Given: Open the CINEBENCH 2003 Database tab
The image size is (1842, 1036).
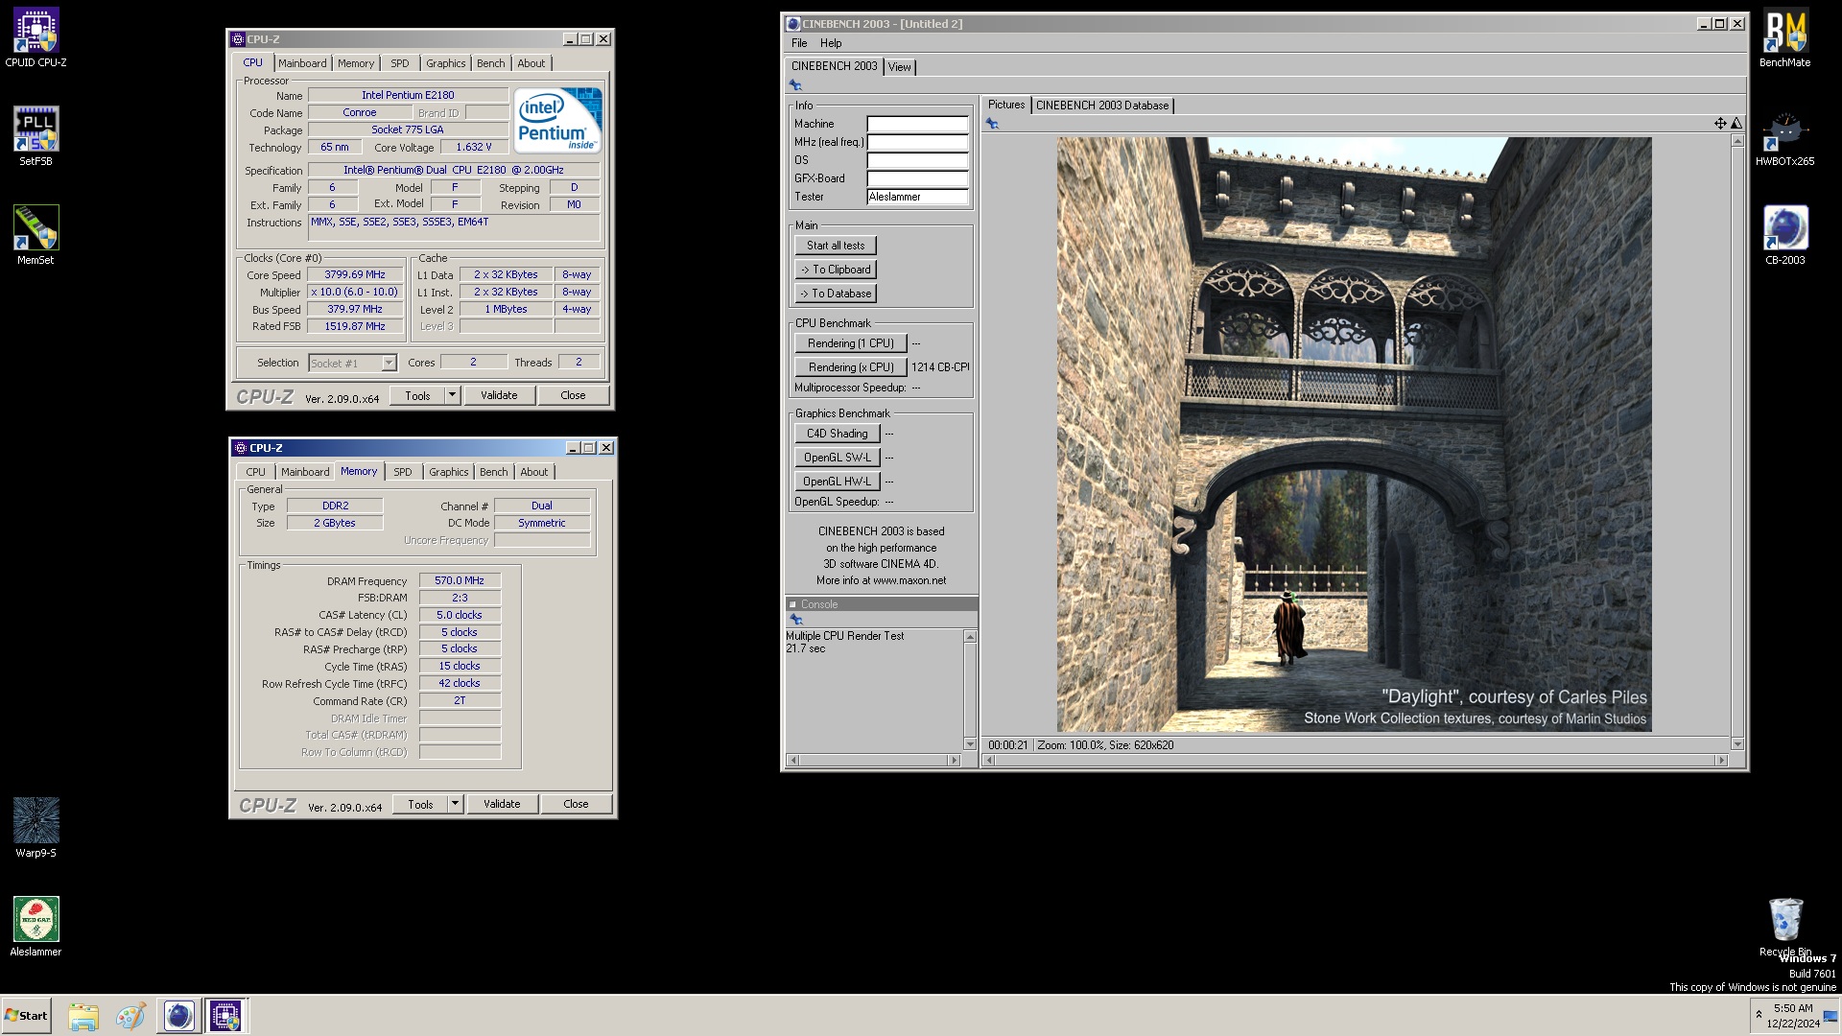Looking at the screenshot, I should point(1102,106).
